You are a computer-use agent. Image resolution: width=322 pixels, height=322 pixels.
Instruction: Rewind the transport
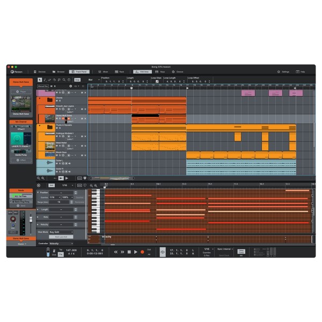(x=116, y=252)
